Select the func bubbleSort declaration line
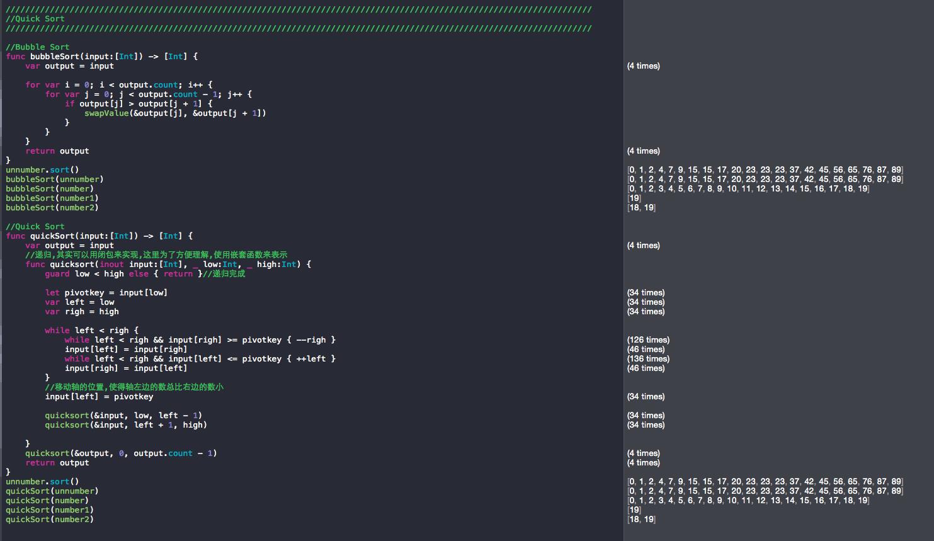 (x=101, y=57)
